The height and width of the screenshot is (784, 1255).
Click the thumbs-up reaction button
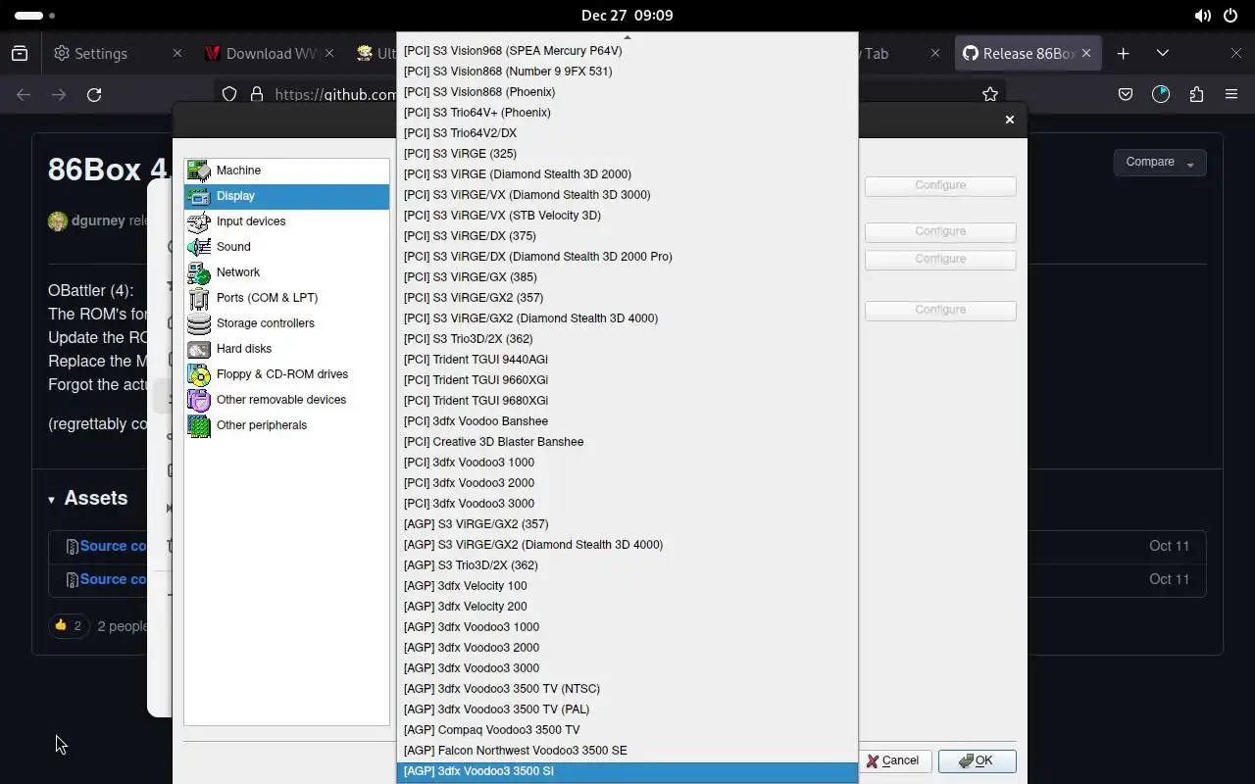pos(69,625)
